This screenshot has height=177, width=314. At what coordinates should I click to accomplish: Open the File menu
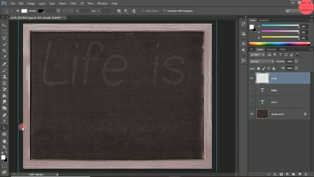[13, 3]
